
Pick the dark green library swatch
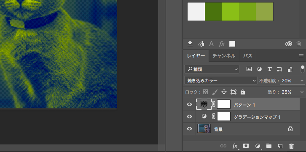pos(213,12)
